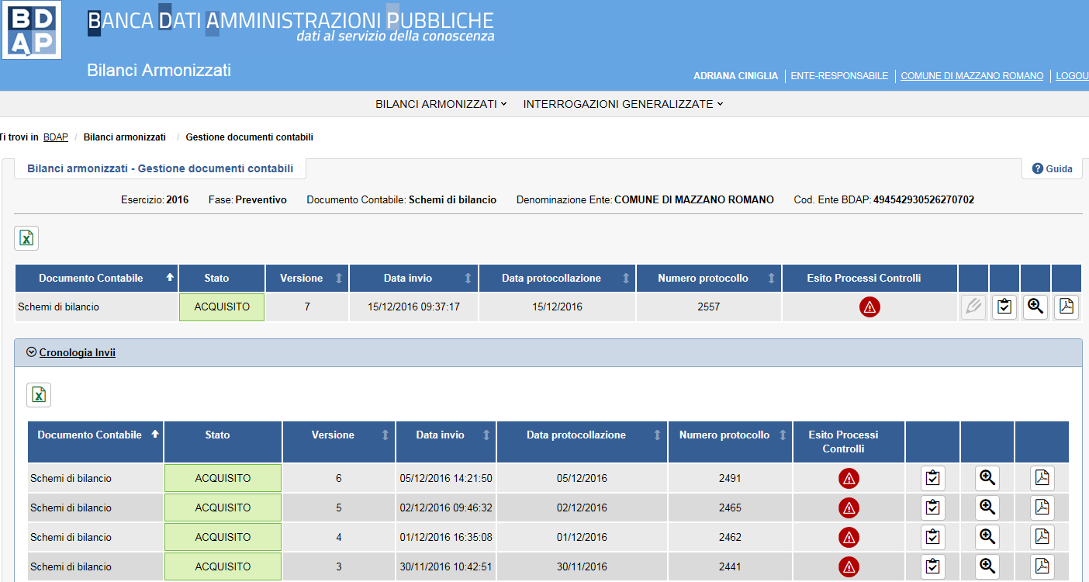Click Esito Processi Controlli header in top table
The image size is (1089, 582).
tap(869, 279)
